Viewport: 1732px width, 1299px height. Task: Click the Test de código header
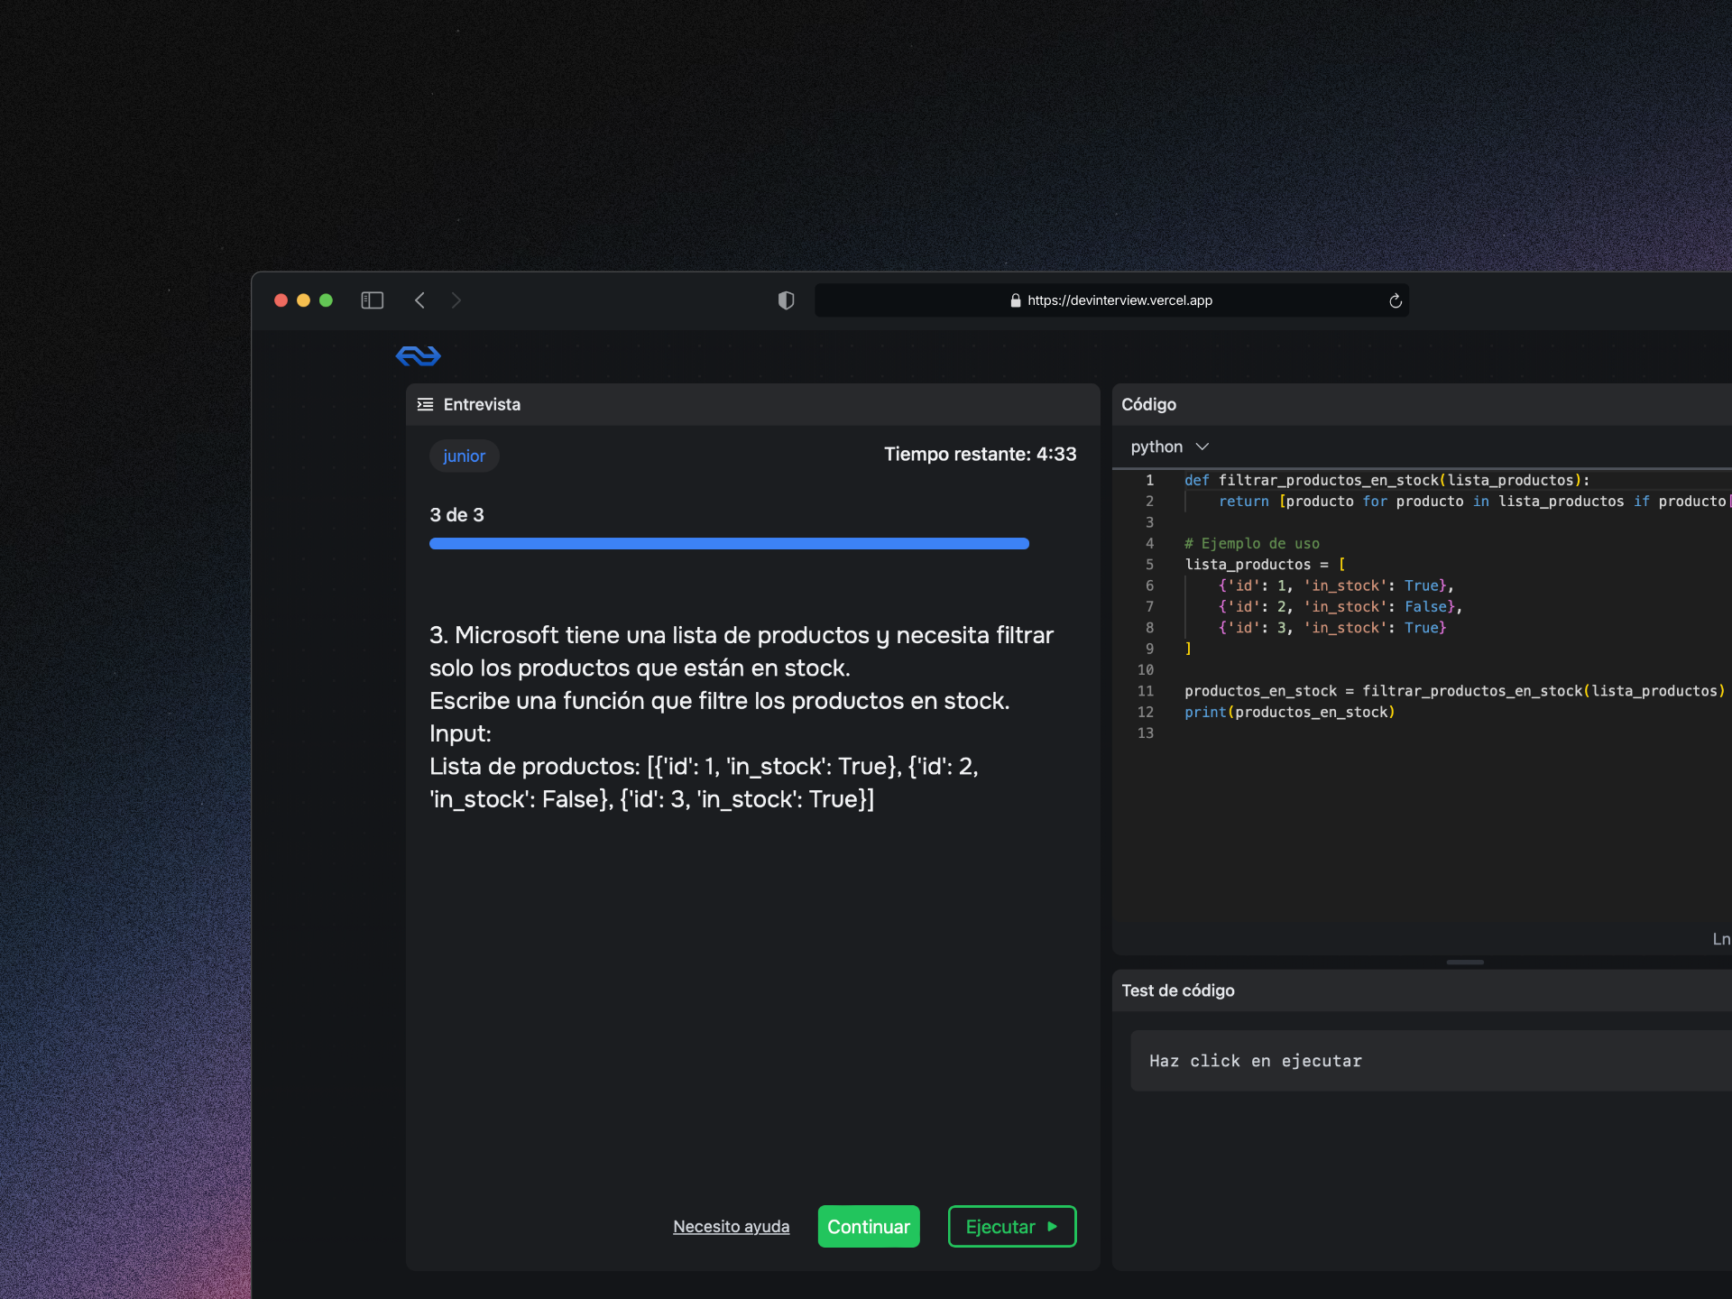pyautogui.click(x=1422, y=990)
